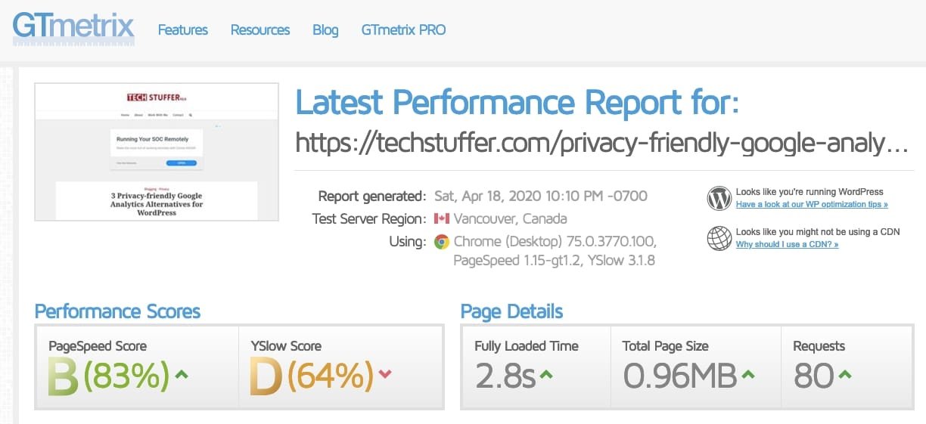Click the WordPress logo icon
Screen dimensions: 926x424
tap(719, 198)
